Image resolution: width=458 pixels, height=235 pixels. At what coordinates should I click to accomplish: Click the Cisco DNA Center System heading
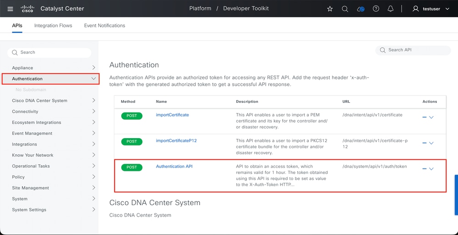(155, 202)
